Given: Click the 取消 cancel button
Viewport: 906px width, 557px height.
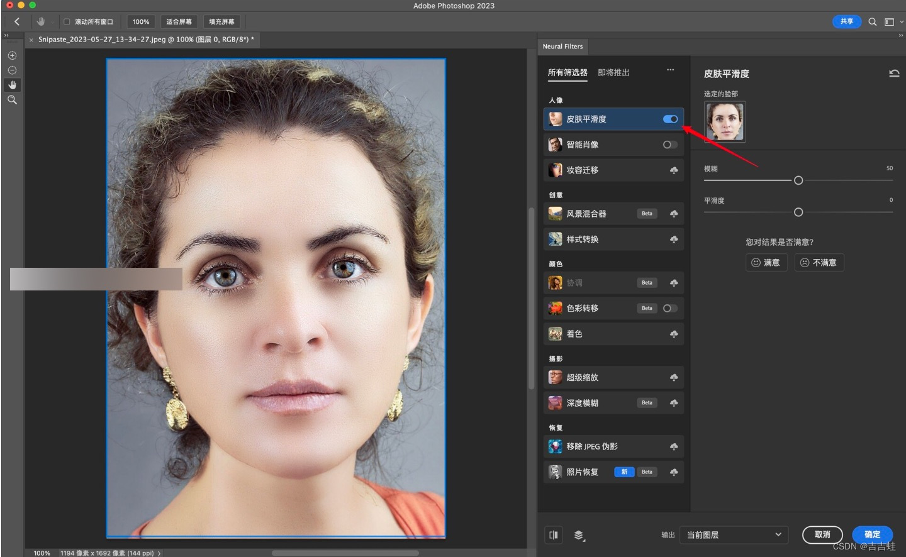Looking at the screenshot, I should pos(822,534).
